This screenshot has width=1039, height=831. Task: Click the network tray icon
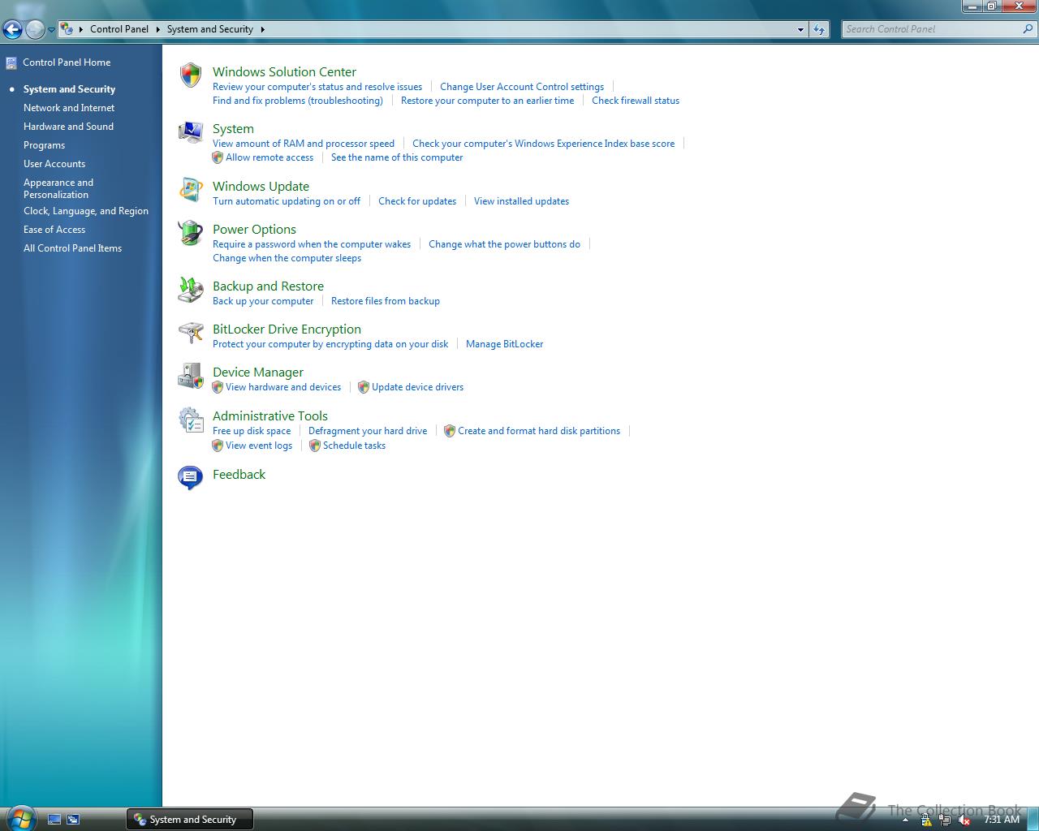coord(945,820)
